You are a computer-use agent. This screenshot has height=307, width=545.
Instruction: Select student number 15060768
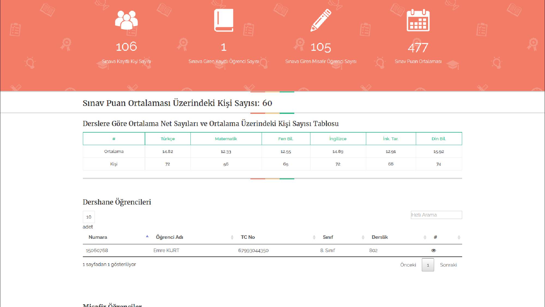click(97, 250)
